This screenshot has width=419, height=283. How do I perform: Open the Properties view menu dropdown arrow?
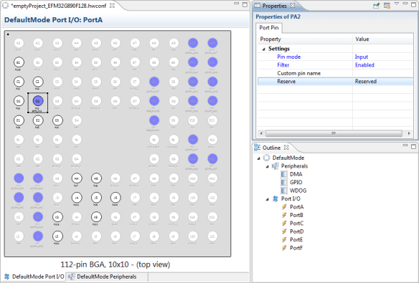[x=397, y=4]
